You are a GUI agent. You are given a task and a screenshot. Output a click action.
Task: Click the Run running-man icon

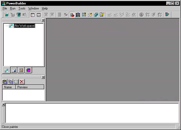pos(154,15)
